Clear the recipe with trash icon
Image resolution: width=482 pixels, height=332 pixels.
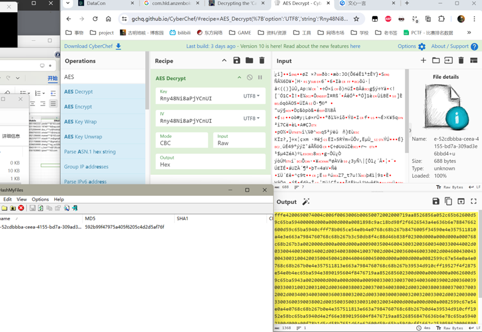[262, 60]
